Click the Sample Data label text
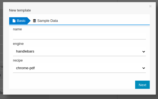The image size is (158, 99). (x=47, y=21)
